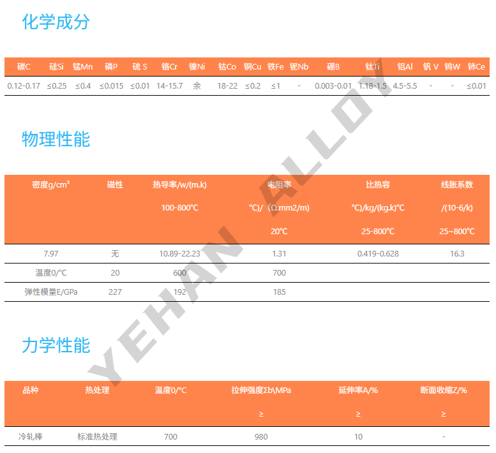Click the titanium value 1.18-1.5
Image resolution: width=496 pixels, height=453 pixels.
pos(372,86)
